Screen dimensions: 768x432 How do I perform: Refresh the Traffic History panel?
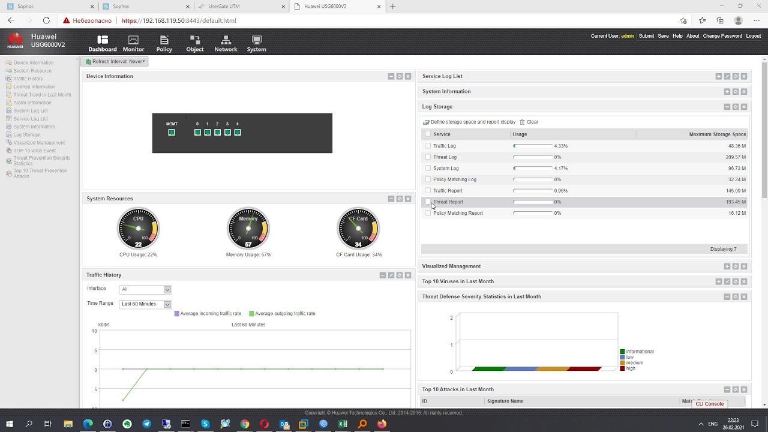(x=400, y=275)
